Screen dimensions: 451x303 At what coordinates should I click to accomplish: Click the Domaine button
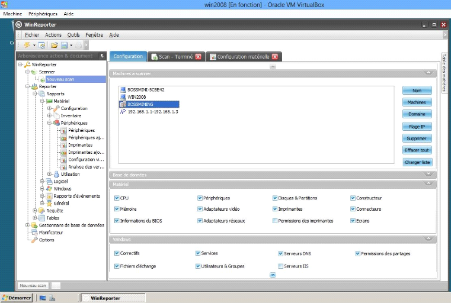pos(417,114)
